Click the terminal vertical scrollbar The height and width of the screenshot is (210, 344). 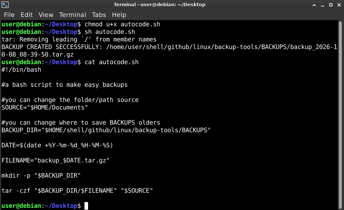340,115
